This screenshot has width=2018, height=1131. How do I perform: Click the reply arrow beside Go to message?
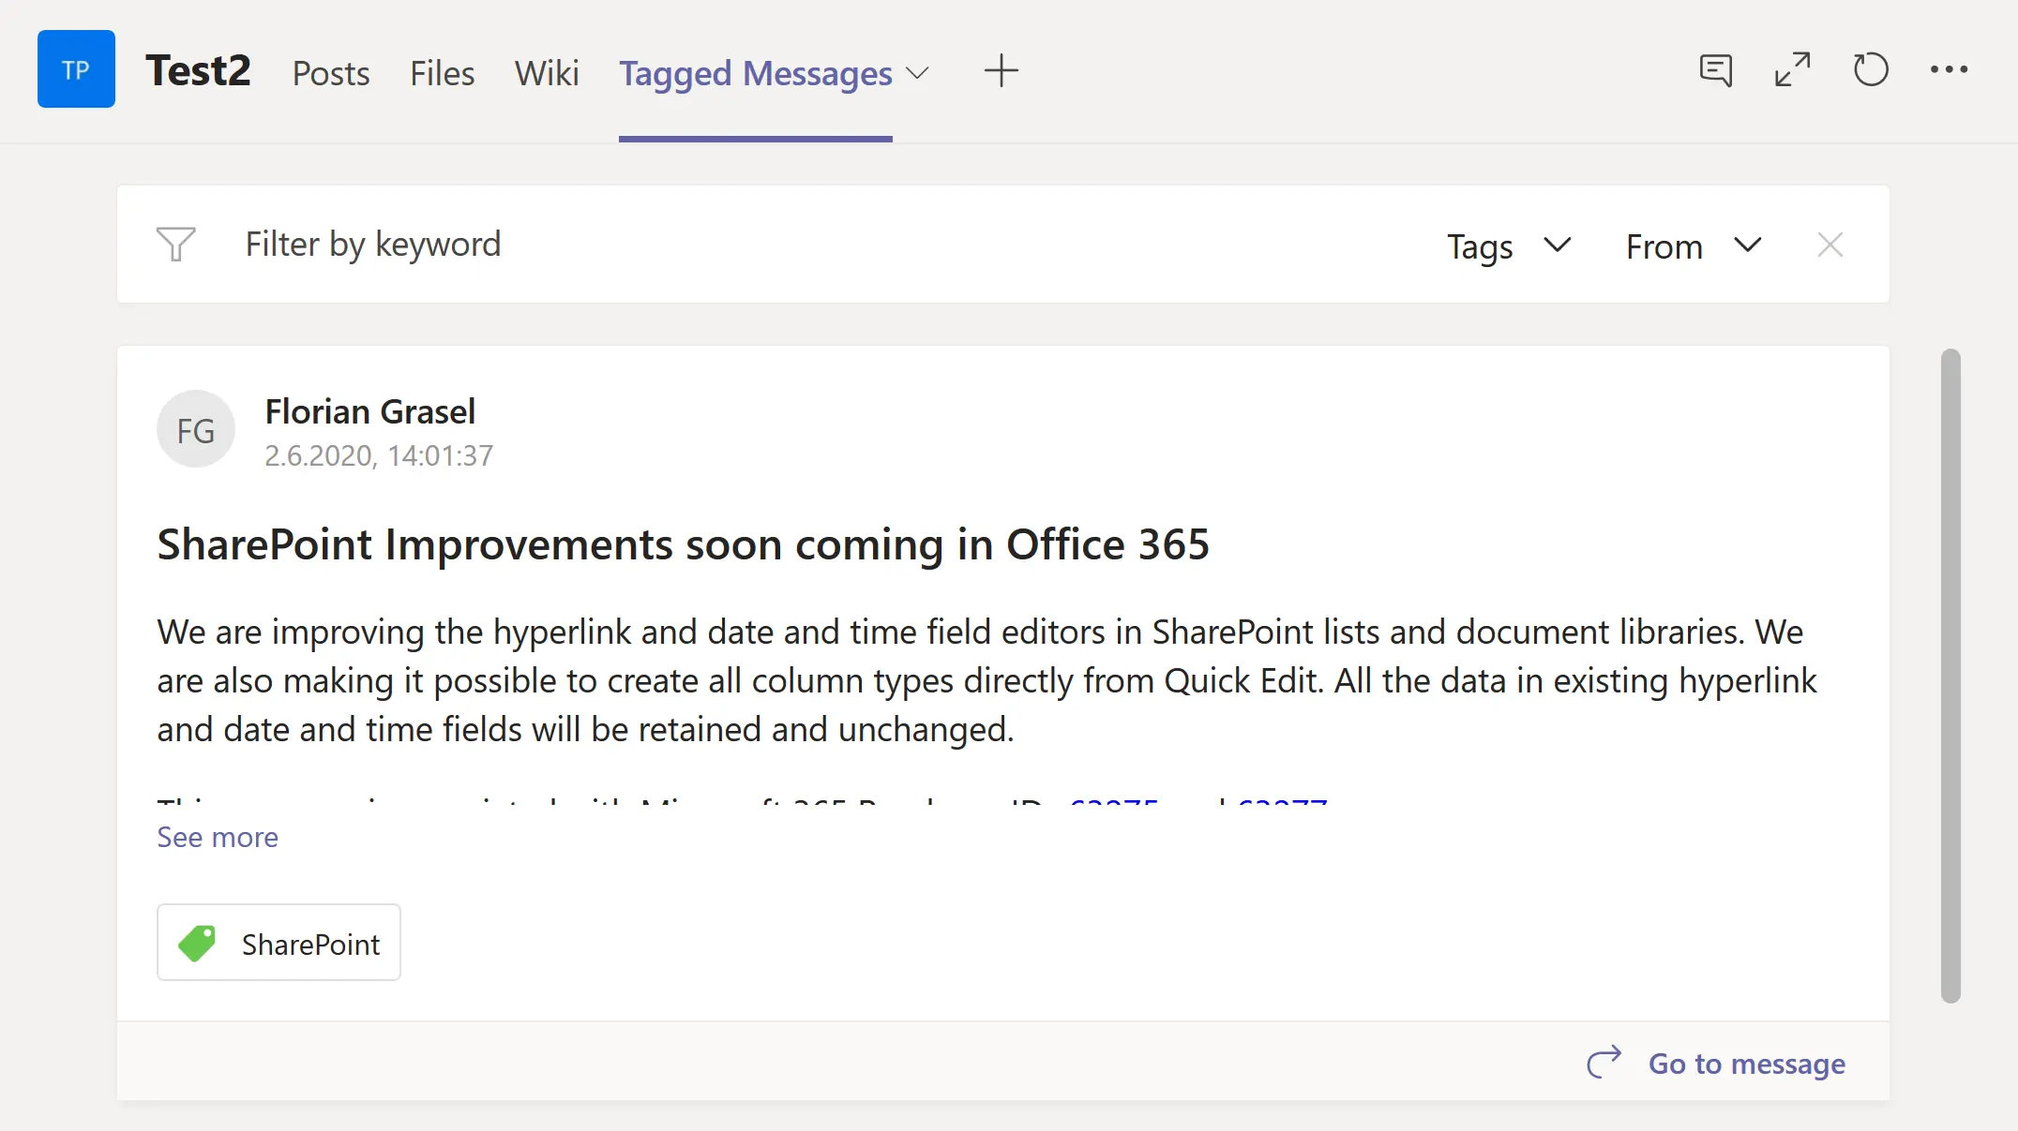[x=1604, y=1063]
